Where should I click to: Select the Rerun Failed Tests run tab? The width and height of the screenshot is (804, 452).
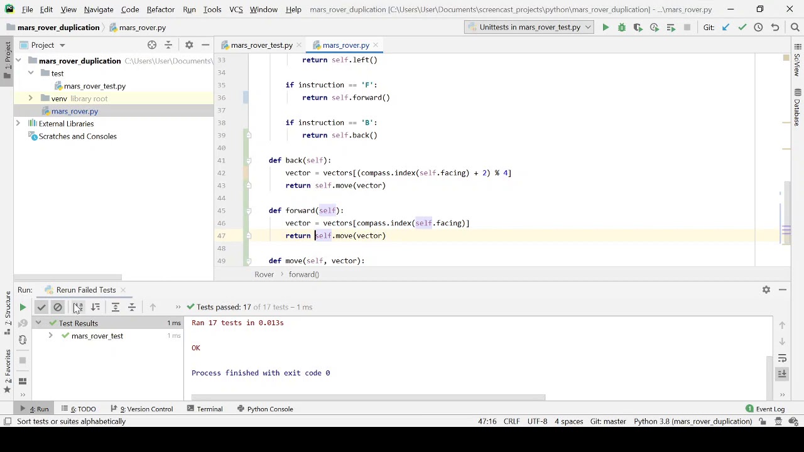click(x=86, y=290)
